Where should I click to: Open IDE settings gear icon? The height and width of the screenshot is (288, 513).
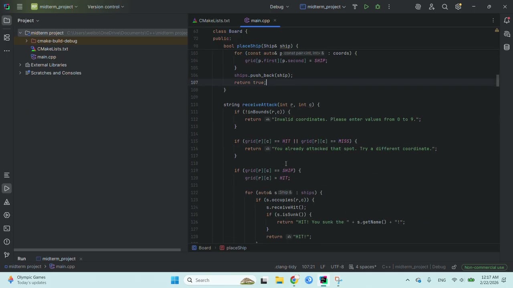[458, 7]
